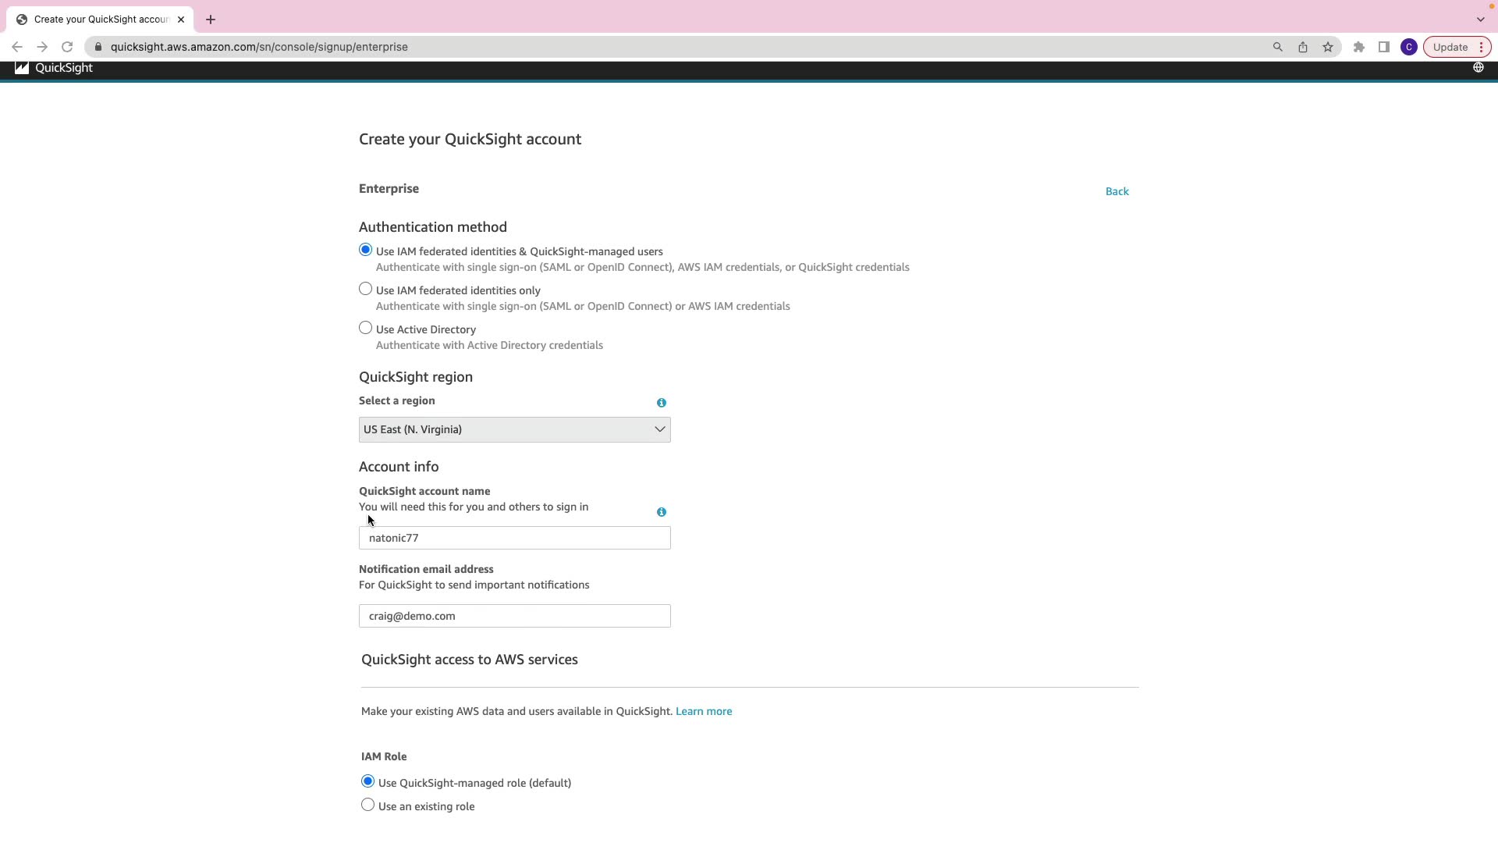Choose Use an existing role
Image resolution: width=1498 pixels, height=843 pixels.
coord(368,806)
